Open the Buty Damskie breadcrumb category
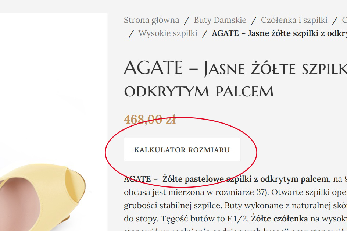The height and width of the screenshot is (231, 347). coord(220,20)
